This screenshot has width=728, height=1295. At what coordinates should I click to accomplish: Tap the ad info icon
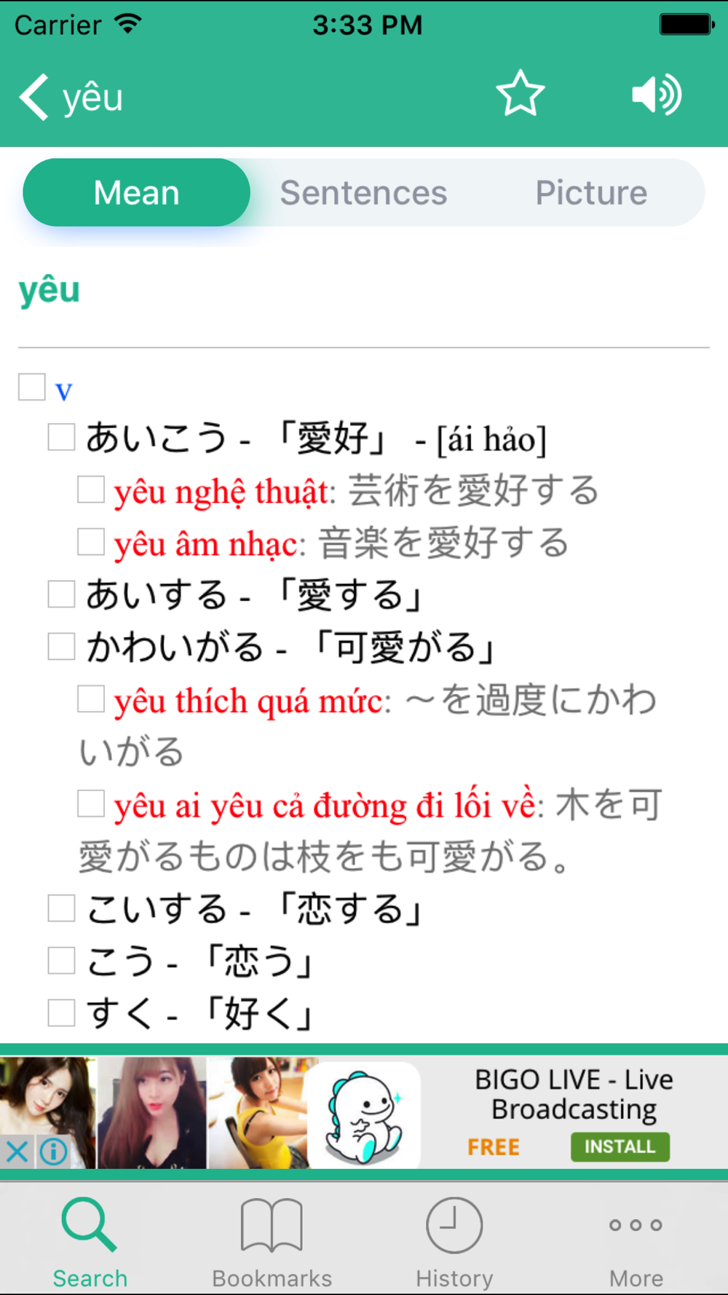54,1152
